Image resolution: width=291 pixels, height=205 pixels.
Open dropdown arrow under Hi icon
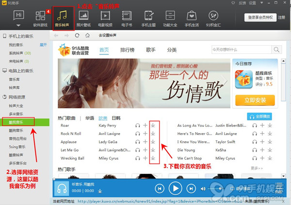point(18,25)
